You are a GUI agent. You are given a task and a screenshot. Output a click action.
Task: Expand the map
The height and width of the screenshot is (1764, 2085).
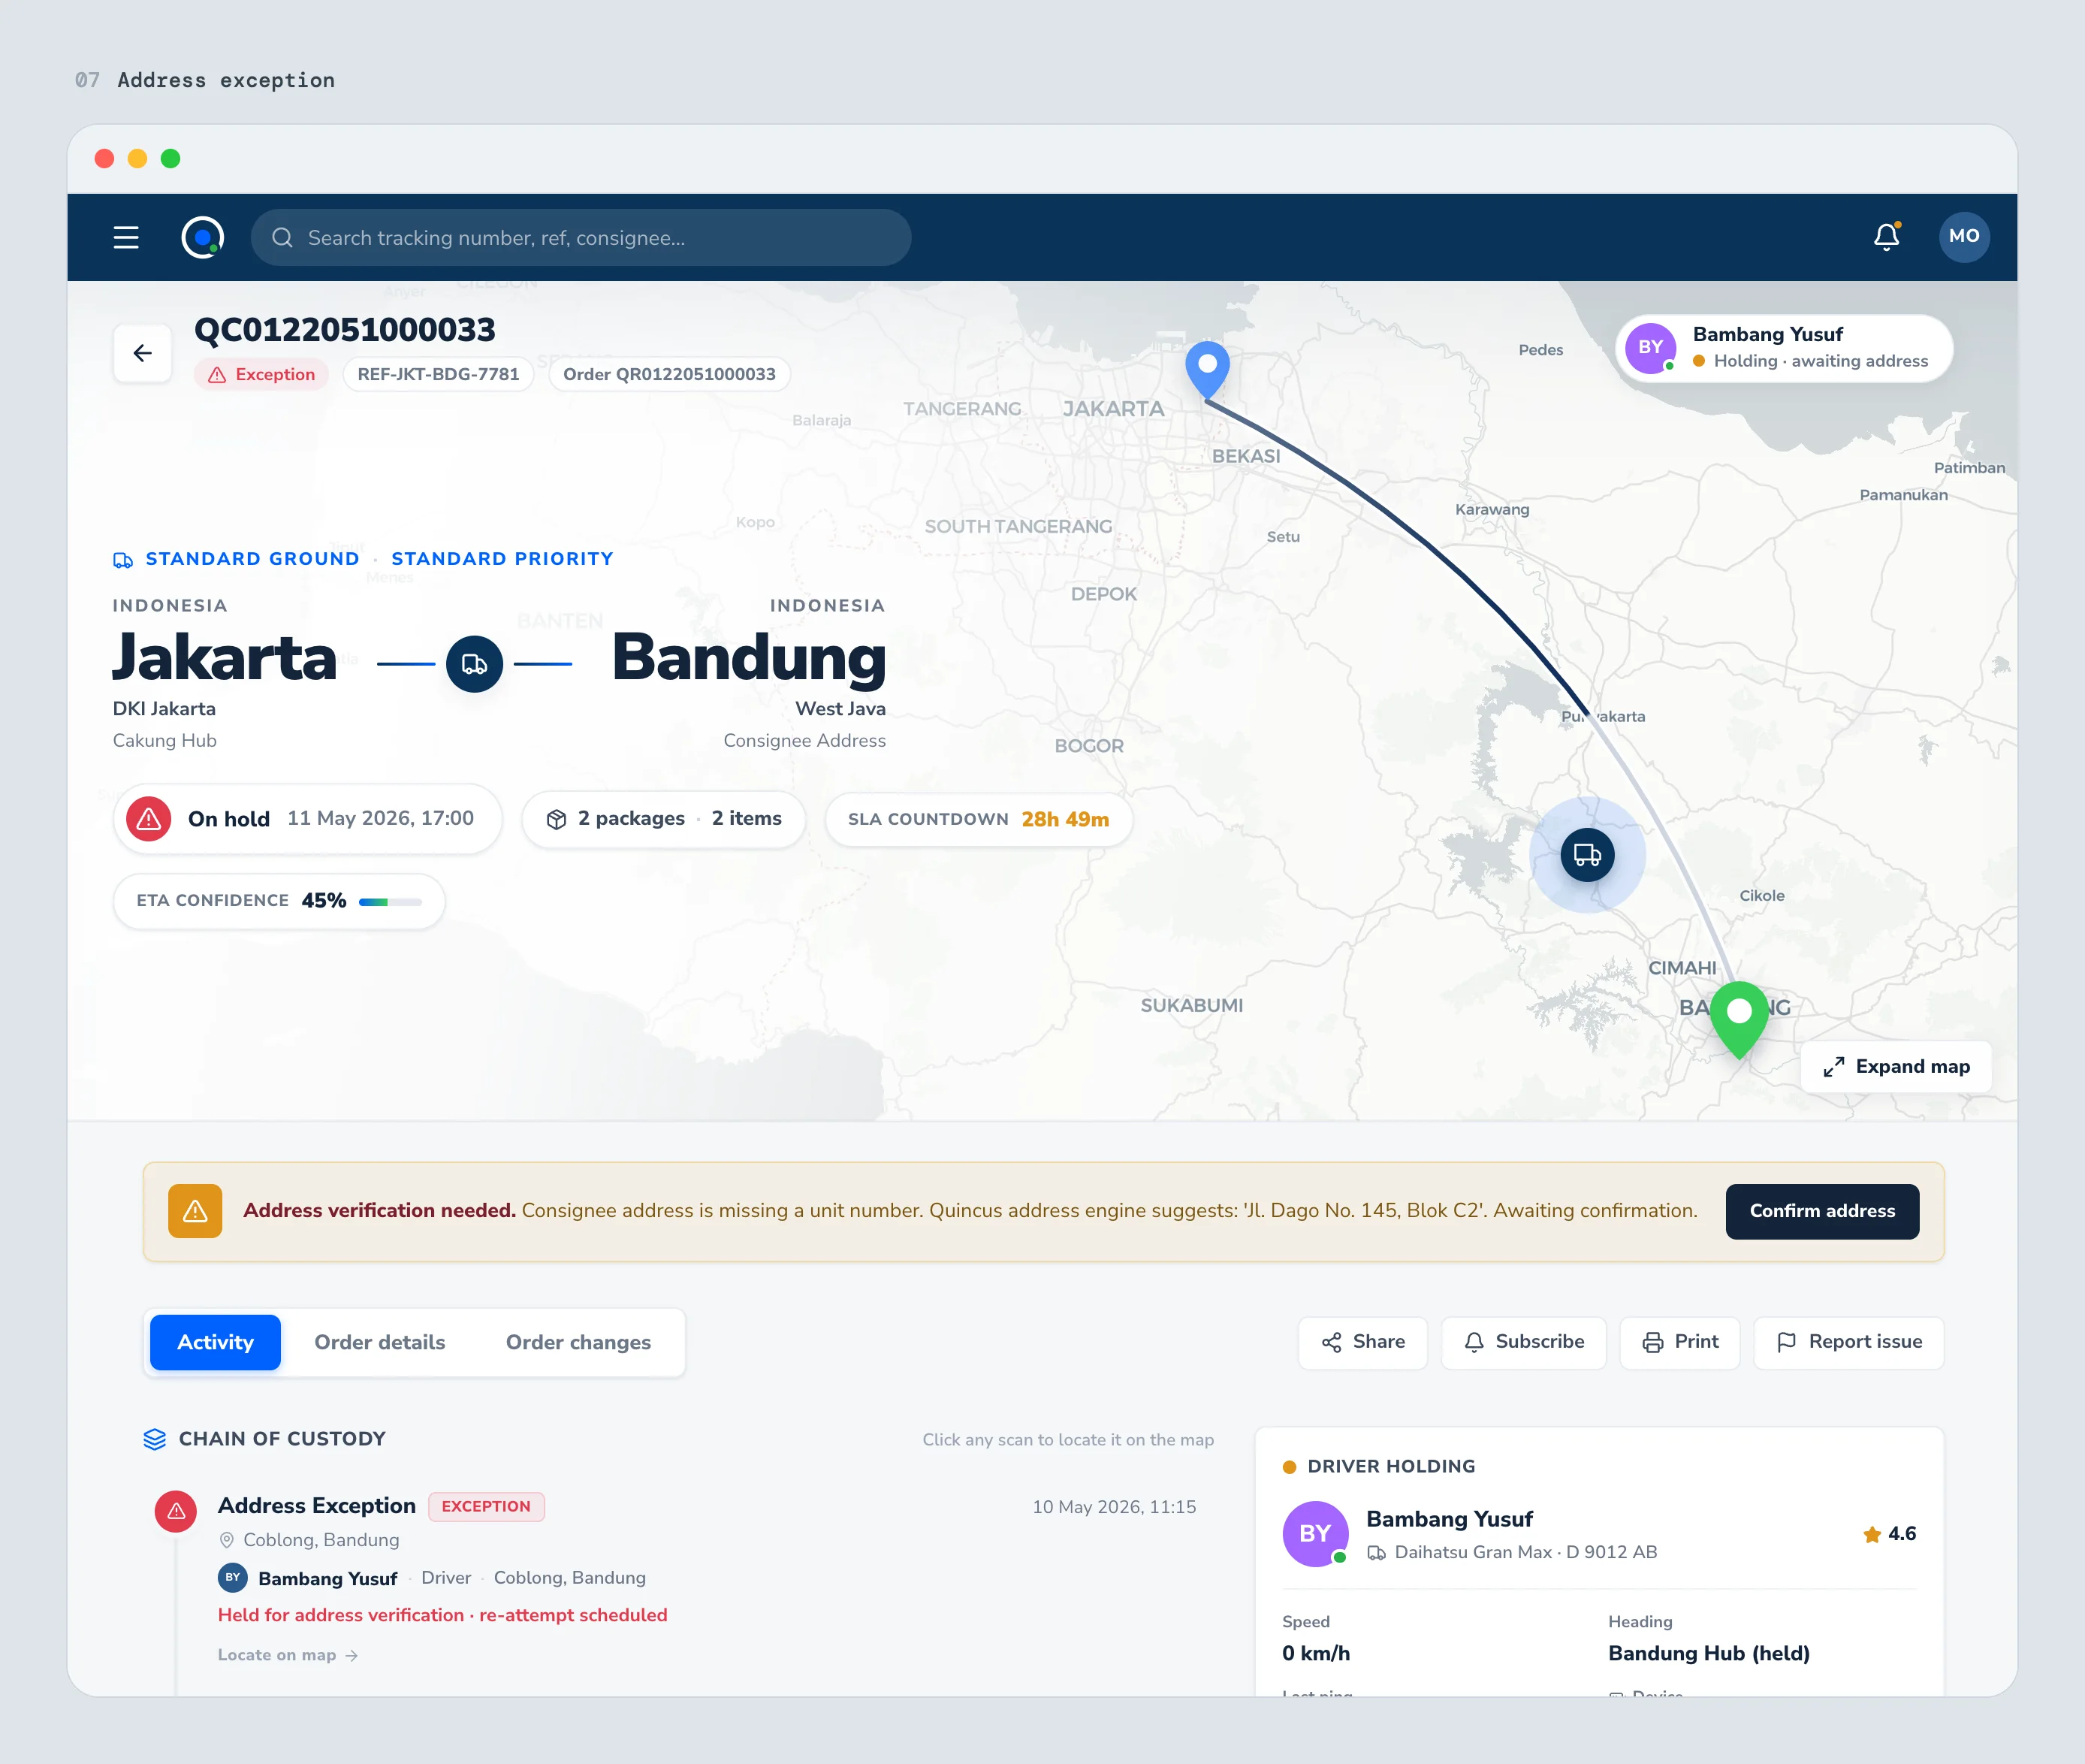(1896, 1067)
